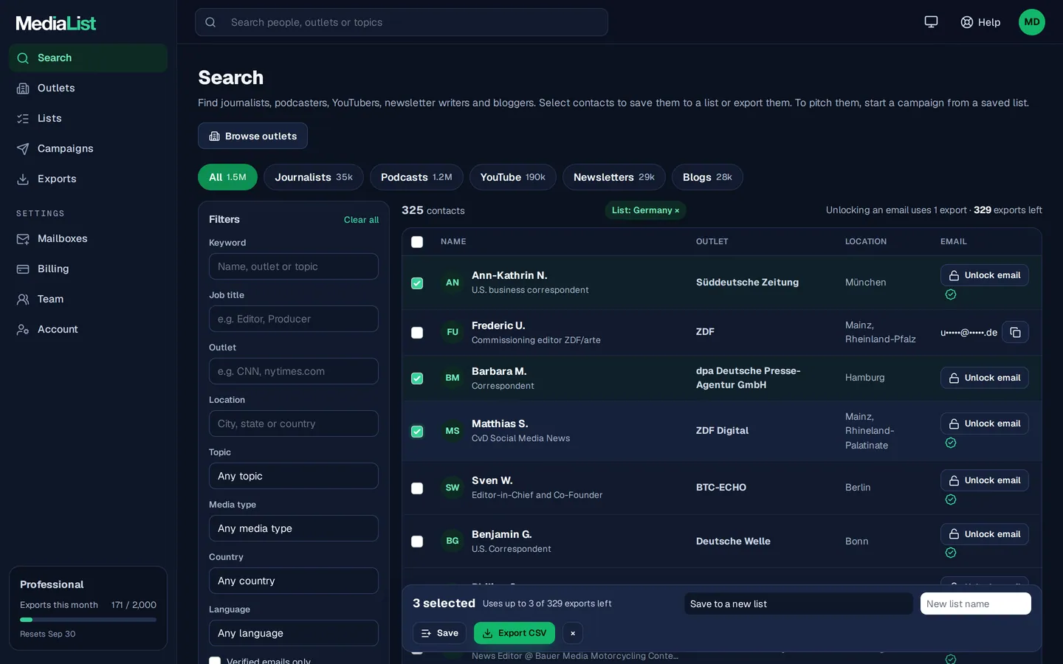This screenshot has width=1063, height=664.
Task: Uncheck Matthias S. row checkbox
Action: tap(417, 432)
